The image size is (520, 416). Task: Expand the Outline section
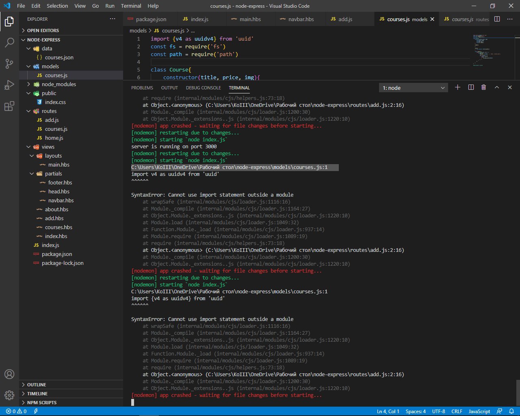point(71,385)
